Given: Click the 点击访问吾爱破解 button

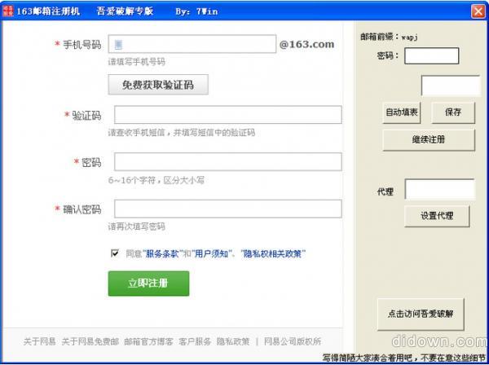Looking at the screenshot, I should (421, 314).
